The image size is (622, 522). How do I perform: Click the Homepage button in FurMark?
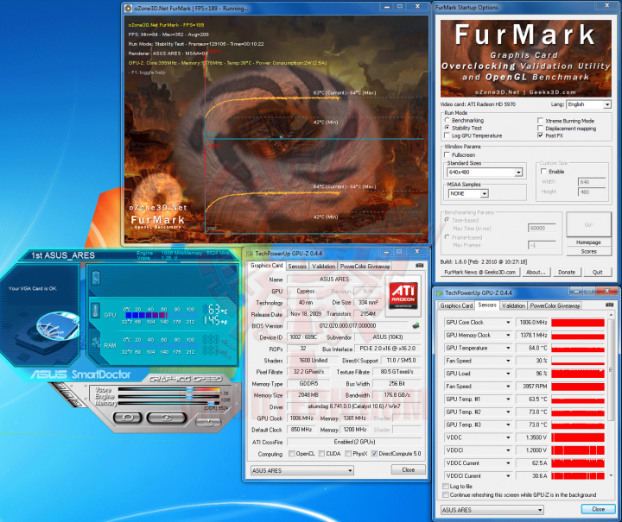[588, 242]
